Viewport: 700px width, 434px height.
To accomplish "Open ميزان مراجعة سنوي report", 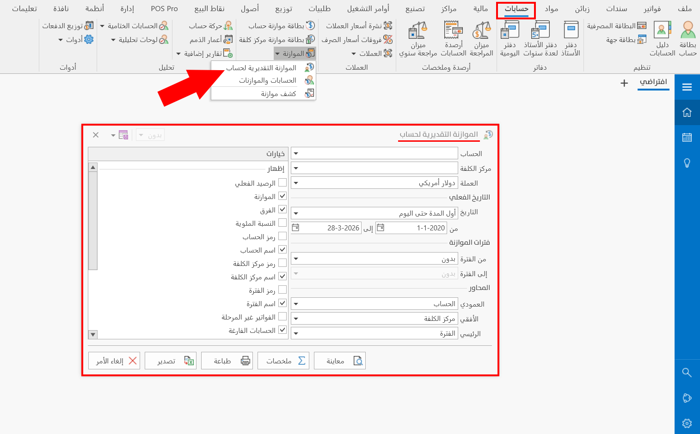I will point(418,39).
